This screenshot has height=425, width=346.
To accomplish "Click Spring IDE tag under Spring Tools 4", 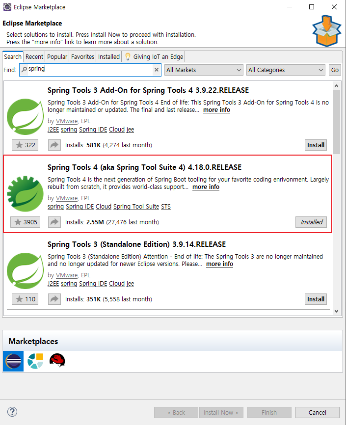I will 80,207.
